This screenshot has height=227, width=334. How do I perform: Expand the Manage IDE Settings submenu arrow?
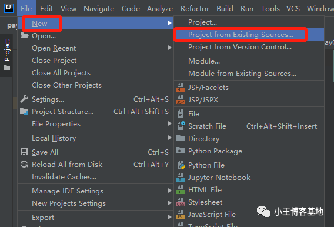tap(169, 191)
